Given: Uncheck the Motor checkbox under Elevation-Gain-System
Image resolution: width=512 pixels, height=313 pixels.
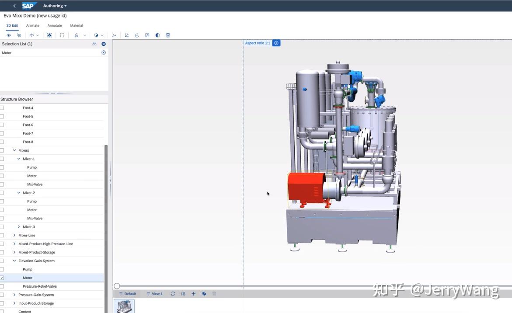Looking at the screenshot, I should [2, 278].
